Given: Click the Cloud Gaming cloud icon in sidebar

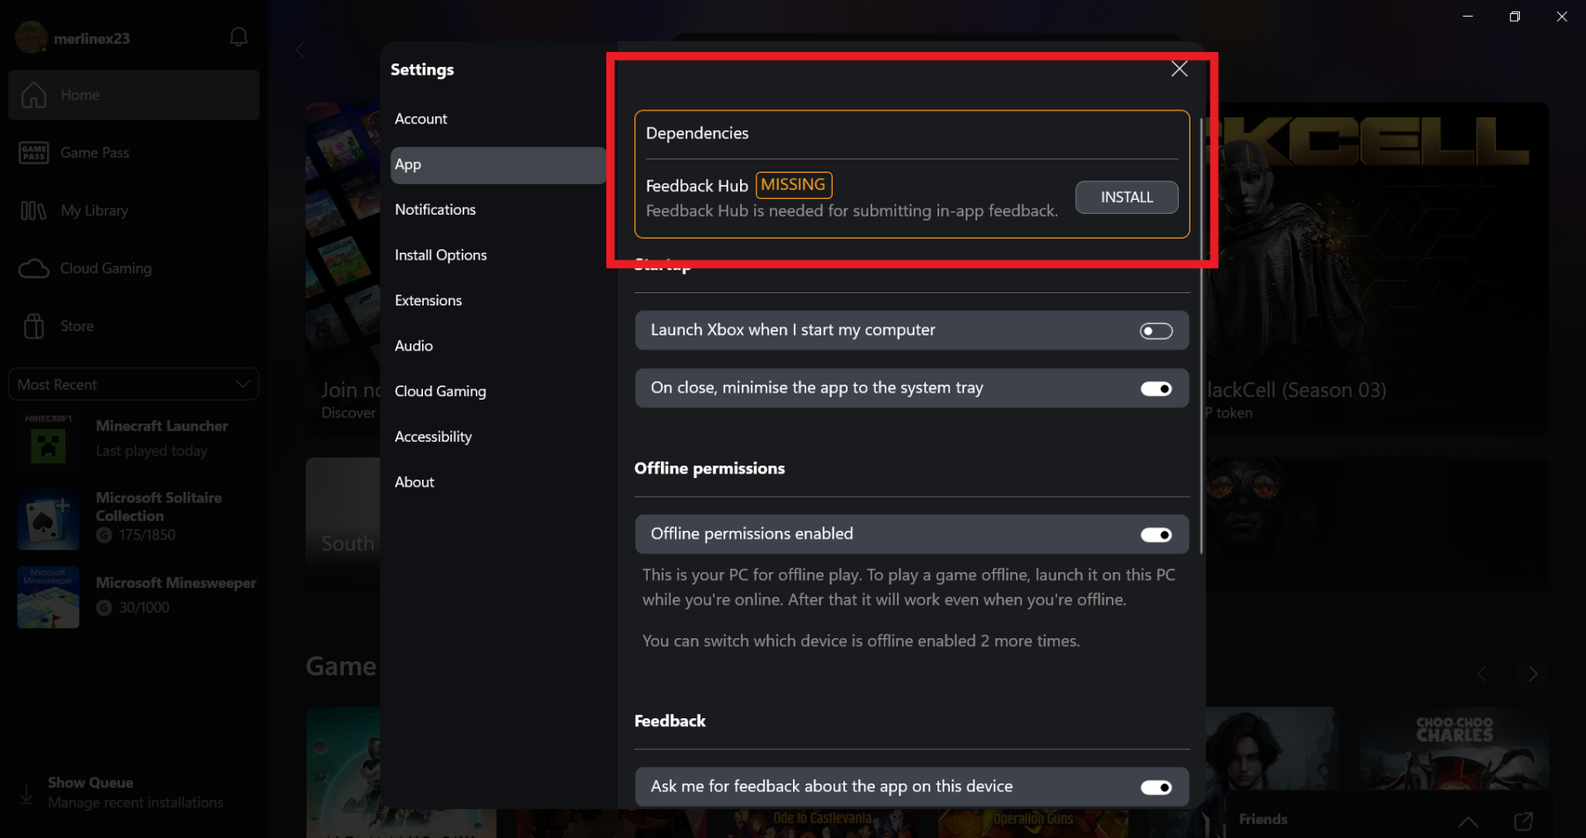Looking at the screenshot, I should click(x=33, y=268).
